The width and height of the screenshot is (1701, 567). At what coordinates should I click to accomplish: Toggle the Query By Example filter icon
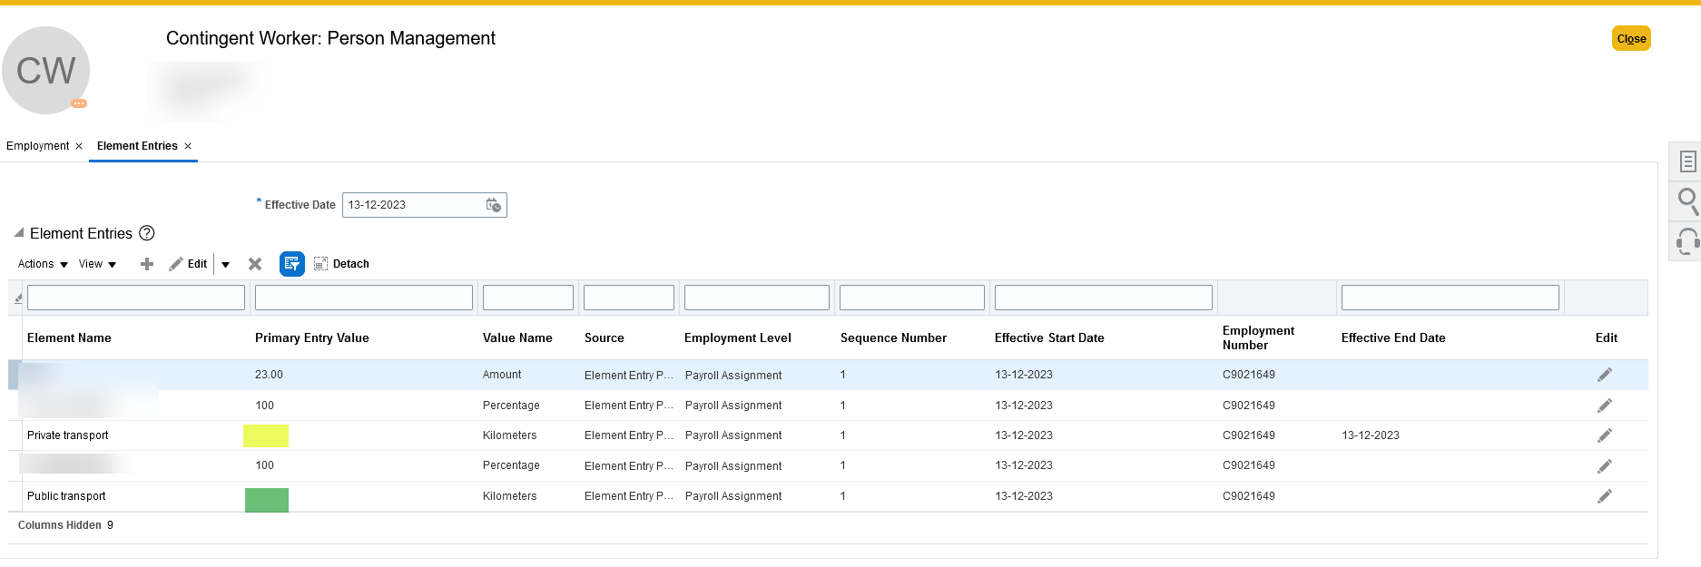(292, 264)
